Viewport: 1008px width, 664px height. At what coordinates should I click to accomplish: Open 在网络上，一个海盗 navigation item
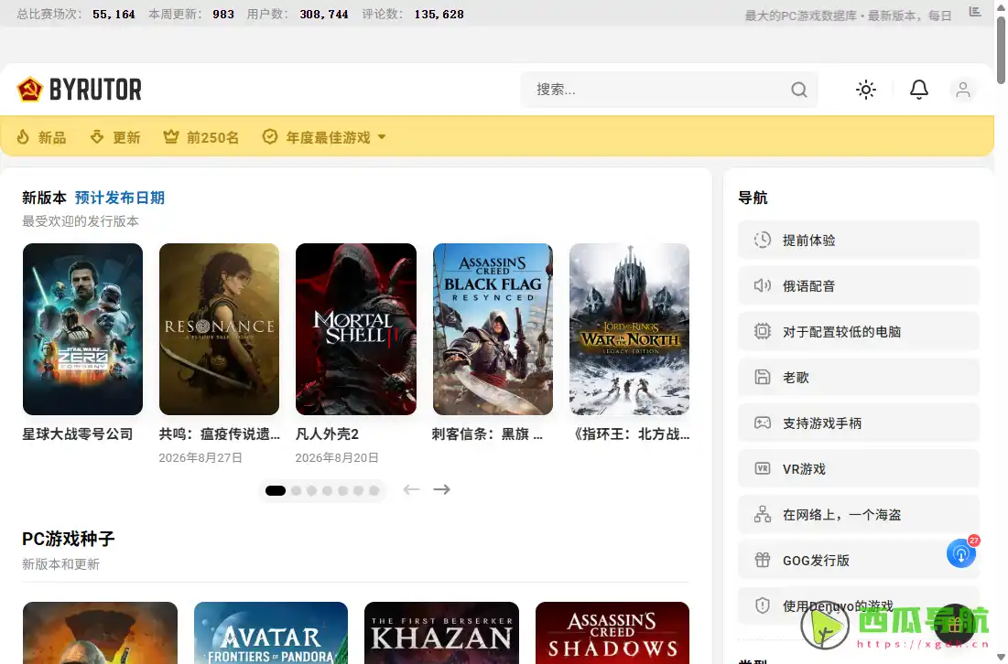click(x=858, y=514)
